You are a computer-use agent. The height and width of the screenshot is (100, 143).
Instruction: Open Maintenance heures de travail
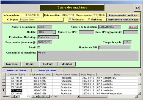click(x=123, y=20)
